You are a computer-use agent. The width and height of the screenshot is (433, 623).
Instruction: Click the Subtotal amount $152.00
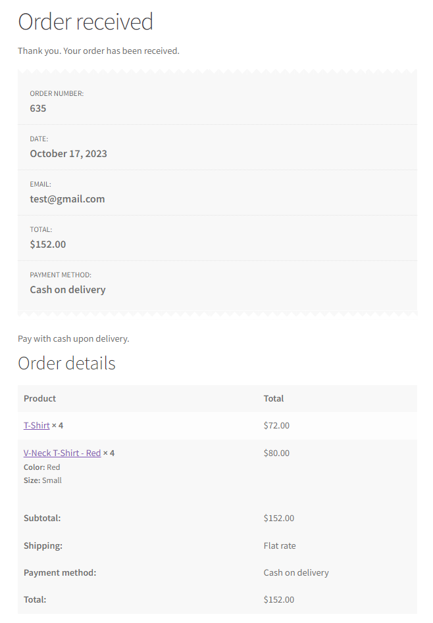[x=279, y=518]
